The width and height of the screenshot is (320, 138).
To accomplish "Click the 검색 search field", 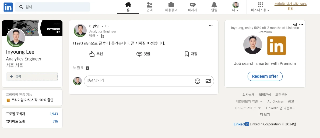I will (52, 7).
